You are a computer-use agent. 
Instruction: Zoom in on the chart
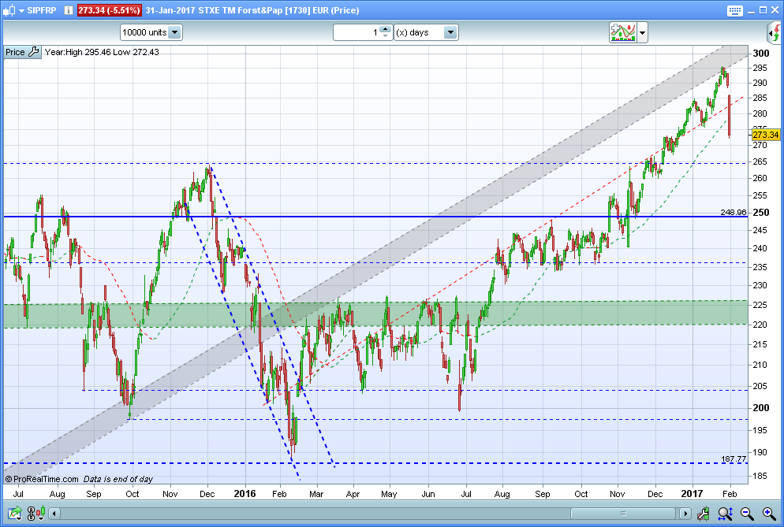(769, 513)
